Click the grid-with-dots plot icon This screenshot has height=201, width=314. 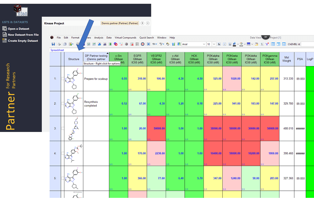[x=89, y=44]
